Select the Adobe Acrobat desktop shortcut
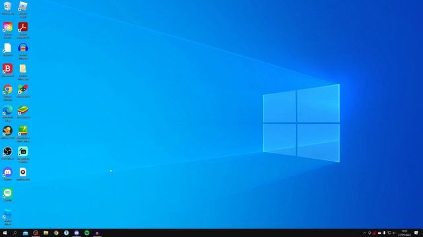The image size is (423, 237). point(23,27)
